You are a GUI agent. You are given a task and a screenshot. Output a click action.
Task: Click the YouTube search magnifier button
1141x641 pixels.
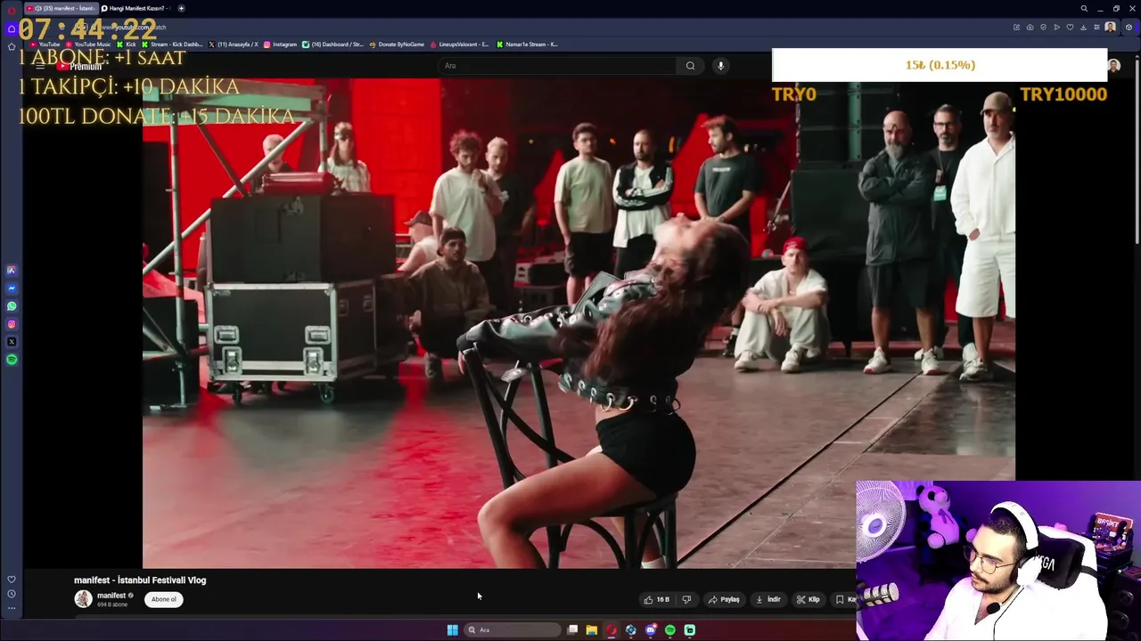690,66
